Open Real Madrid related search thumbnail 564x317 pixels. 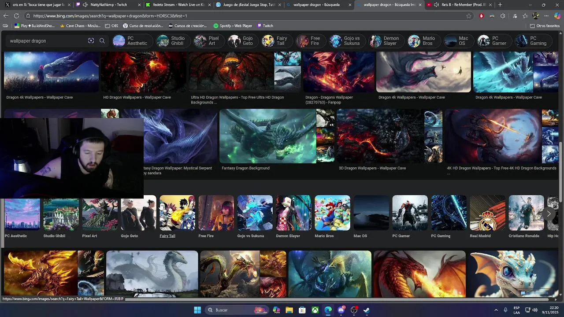[x=487, y=213]
